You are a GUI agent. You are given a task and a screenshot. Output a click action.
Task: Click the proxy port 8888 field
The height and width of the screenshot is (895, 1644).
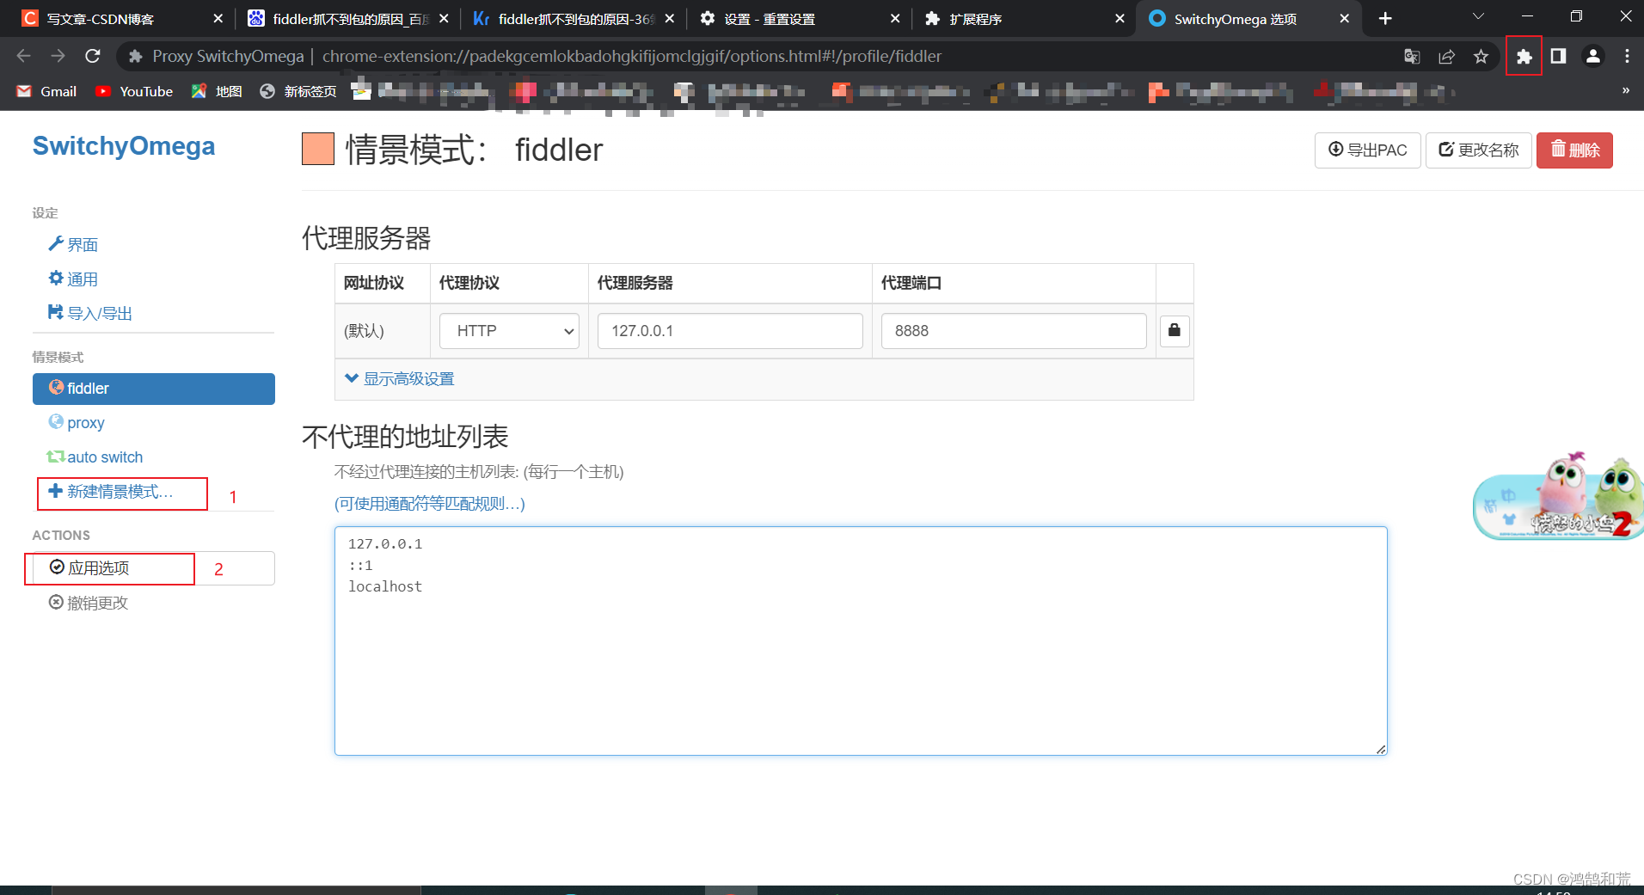tap(1014, 331)
